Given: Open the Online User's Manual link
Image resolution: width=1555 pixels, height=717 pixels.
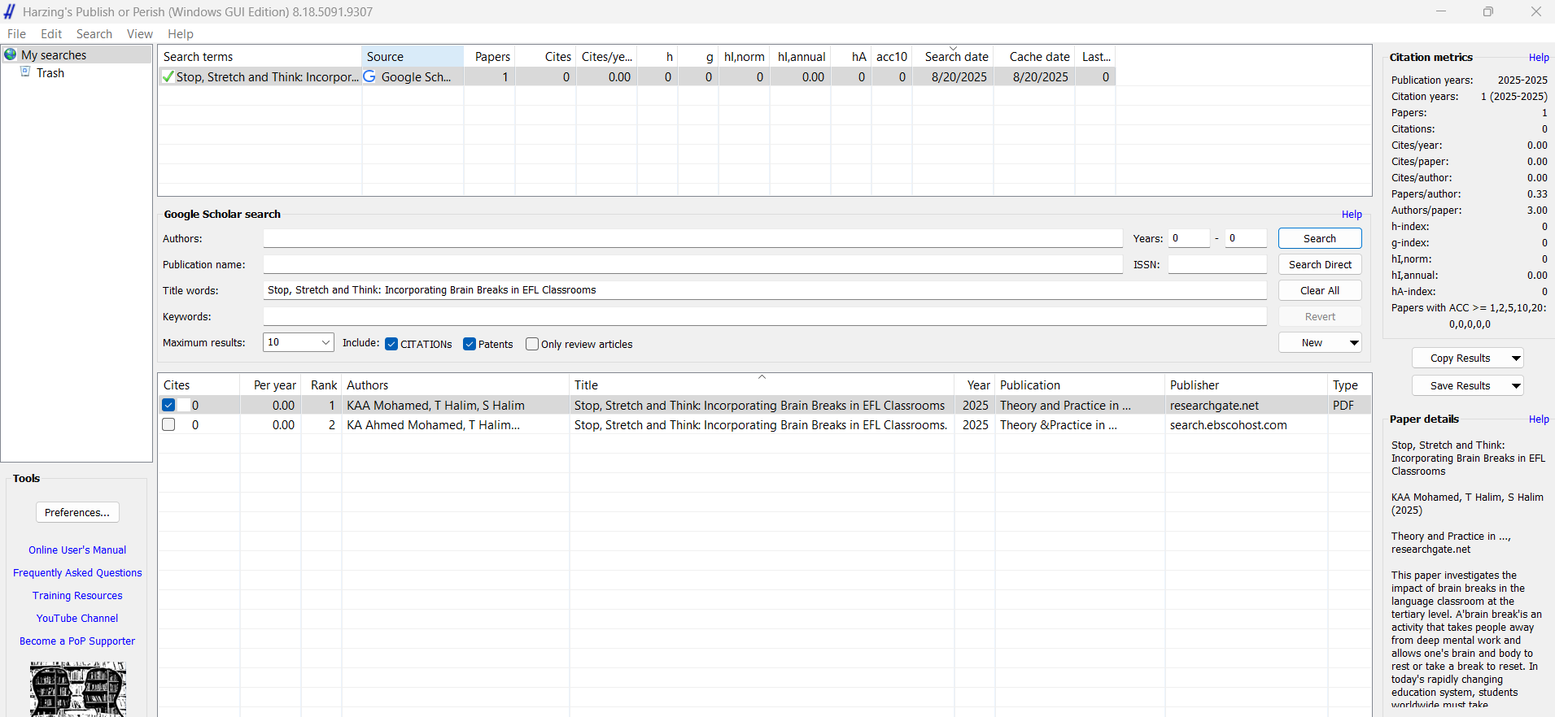Looking at the screenshot, I should coord(77,550).
